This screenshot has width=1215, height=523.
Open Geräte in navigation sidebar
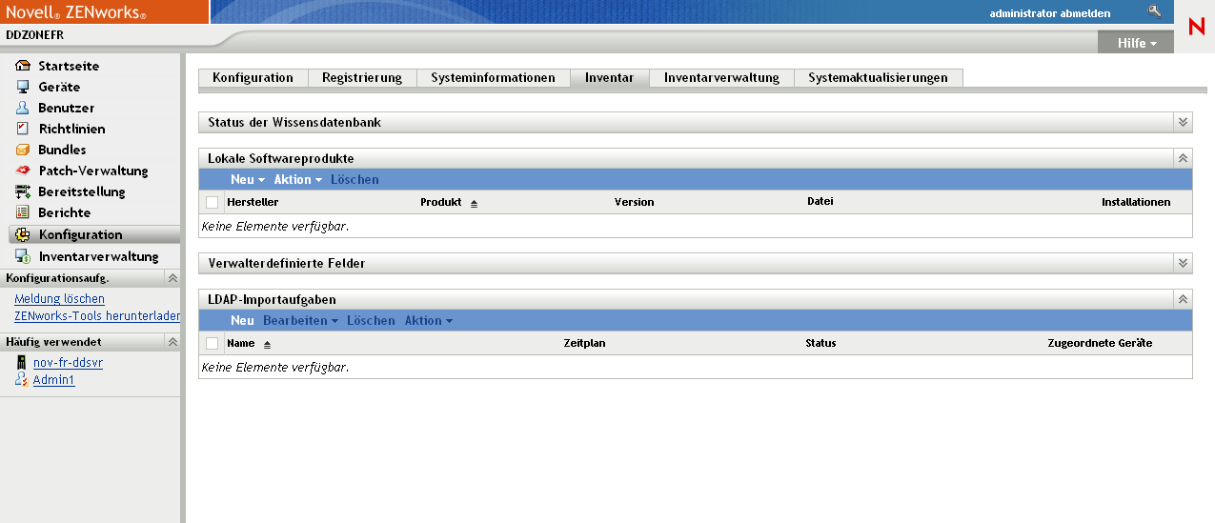coord(59,87)
